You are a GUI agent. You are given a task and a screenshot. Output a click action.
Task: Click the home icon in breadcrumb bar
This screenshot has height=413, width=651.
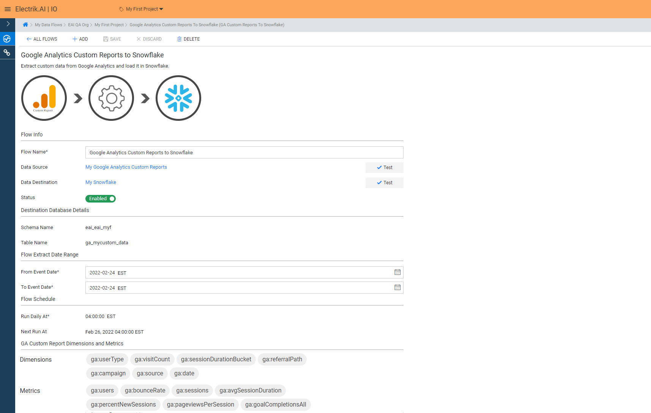coord(25,24)
